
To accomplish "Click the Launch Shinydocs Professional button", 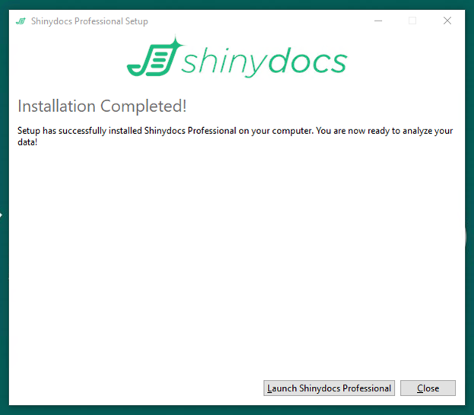I will coord(329,388).
